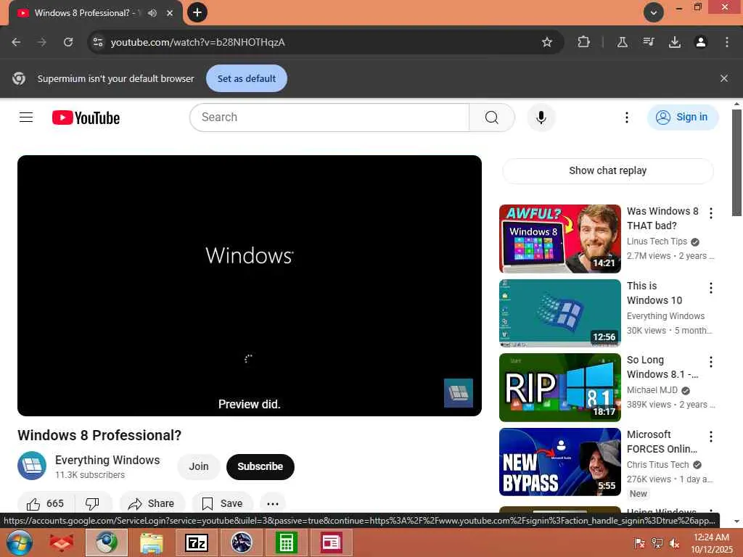Open the red fox app on the taskbar
The width and height of the screenshot is (743, 557).
[62, 542]
